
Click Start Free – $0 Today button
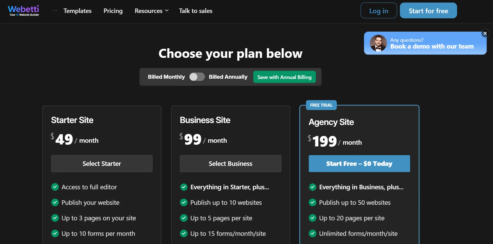359,164
